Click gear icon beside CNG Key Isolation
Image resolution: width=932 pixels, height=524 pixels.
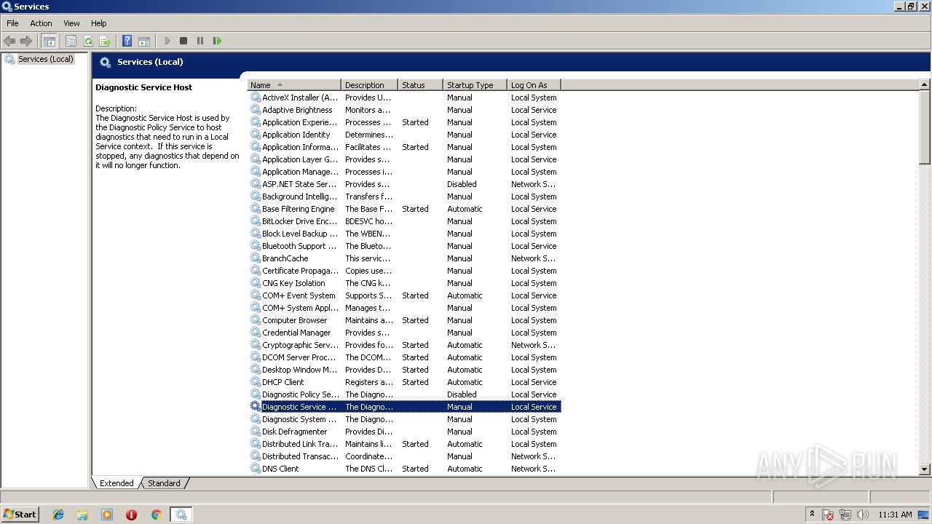(x=256, y=283)
